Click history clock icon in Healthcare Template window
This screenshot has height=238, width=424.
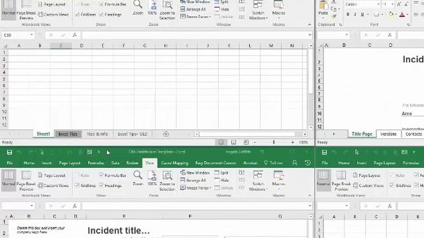click(x=307, y=163)
